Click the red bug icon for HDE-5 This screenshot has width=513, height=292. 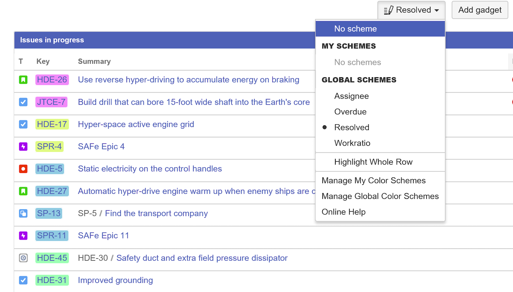click(x=23, y=169)
